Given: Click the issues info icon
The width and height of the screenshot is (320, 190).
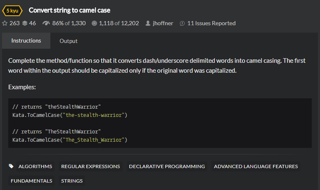Looking at the screenshot, I should point(182,24).
